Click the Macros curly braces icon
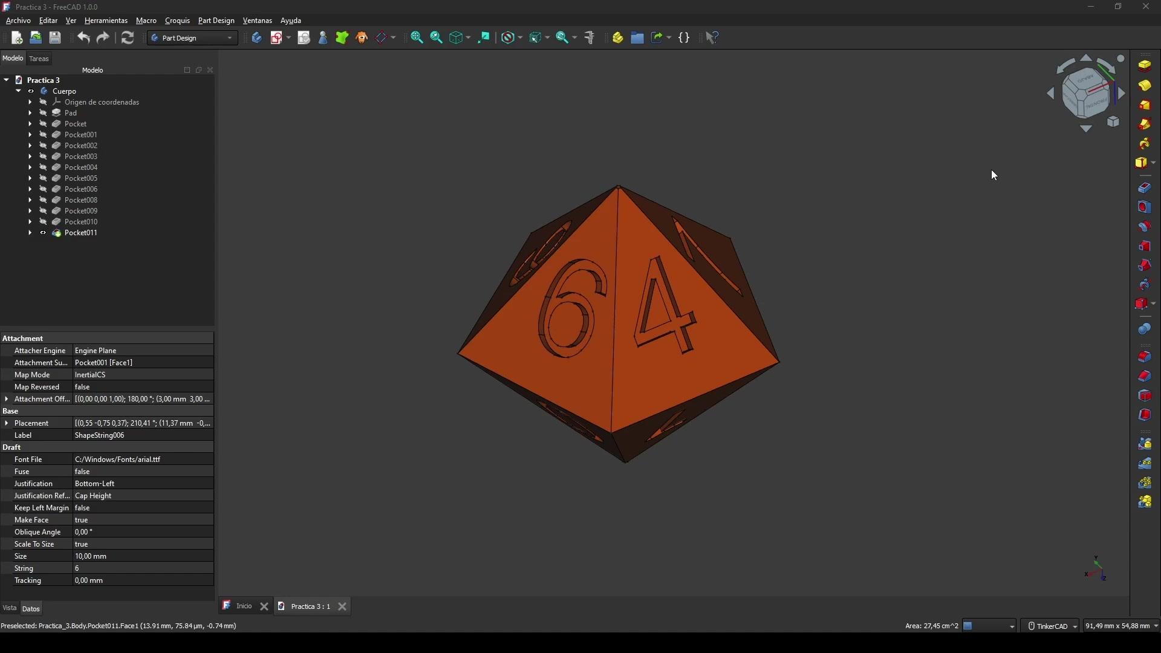1161x653 pixels. [x=685, y=38]
